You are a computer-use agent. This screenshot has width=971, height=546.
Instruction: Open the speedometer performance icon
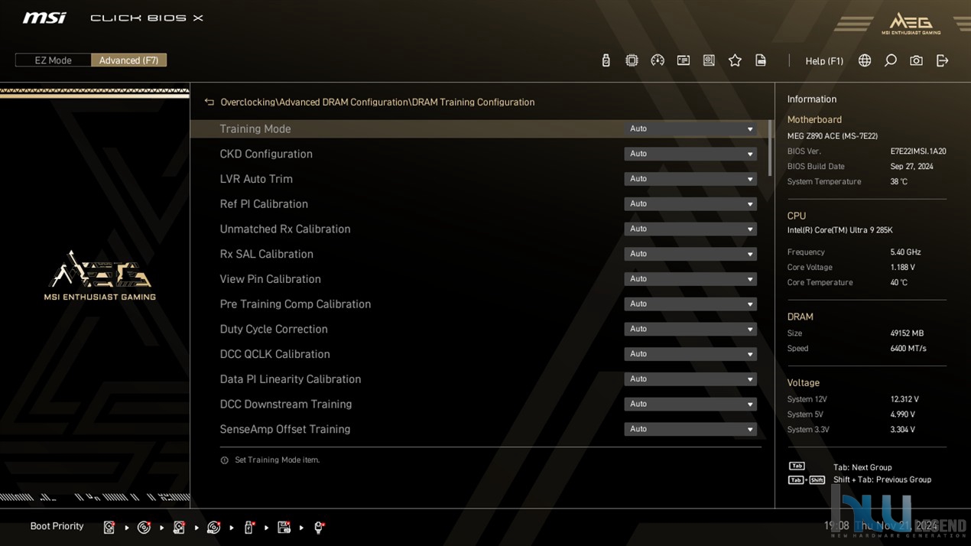click(658, 60)
